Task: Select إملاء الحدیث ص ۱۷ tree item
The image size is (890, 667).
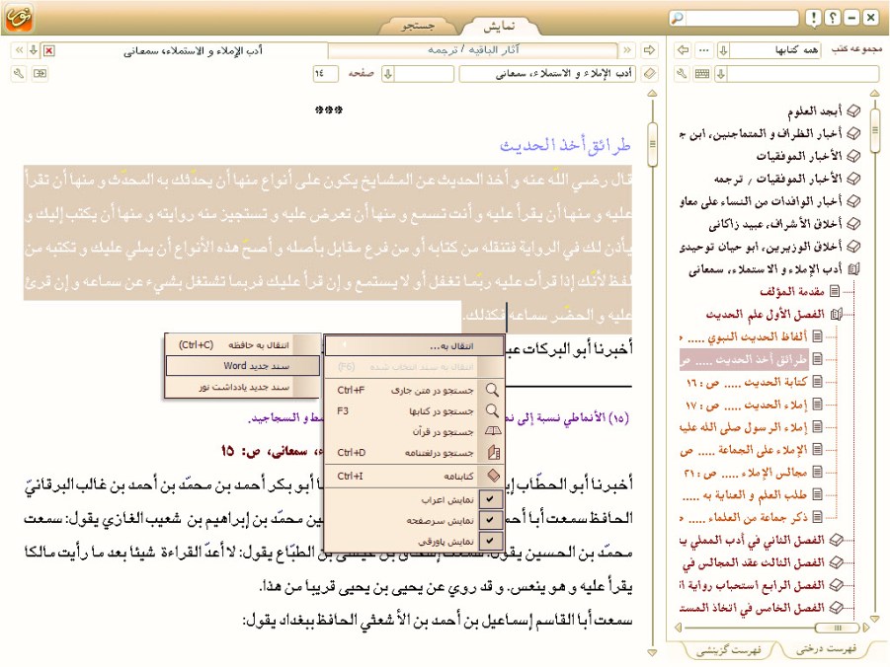Action: pyautogui.click(x=747, y=405)
